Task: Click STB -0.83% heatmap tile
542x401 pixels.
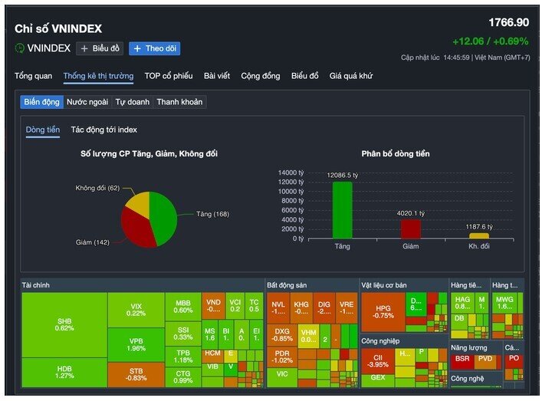Action: 136,375
